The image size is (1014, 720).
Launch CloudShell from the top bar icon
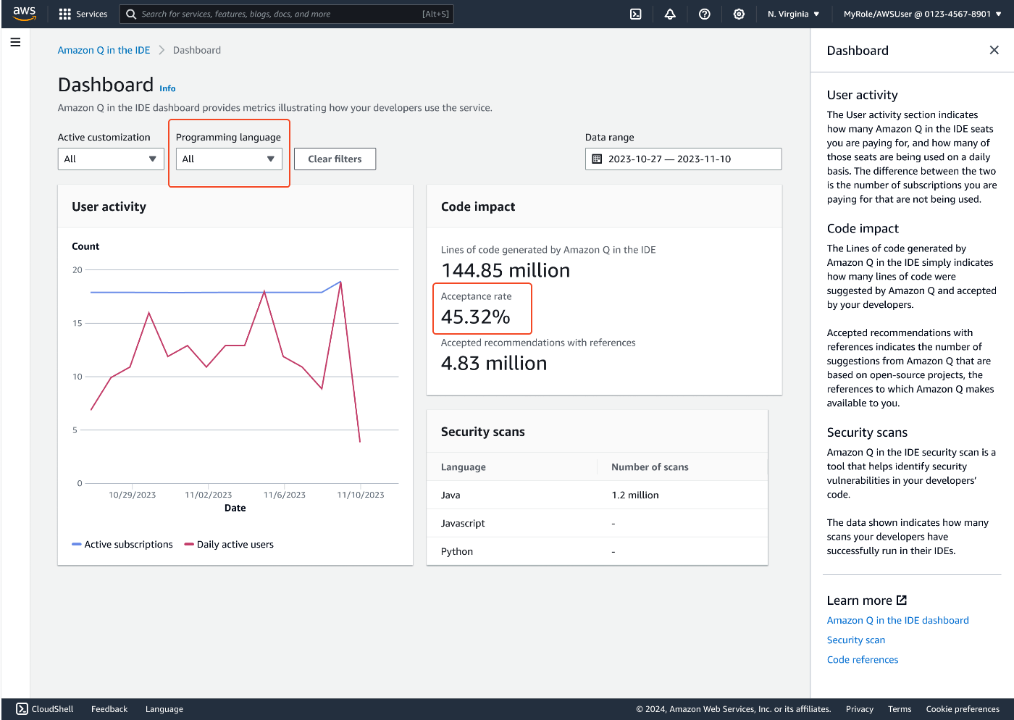(x=635, y=14)
